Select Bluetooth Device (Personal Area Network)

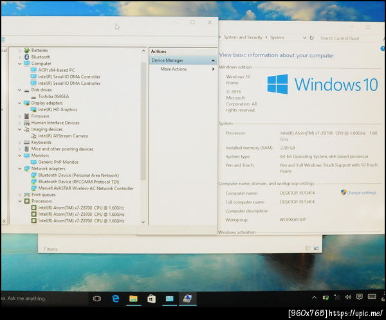click(78, 175)
